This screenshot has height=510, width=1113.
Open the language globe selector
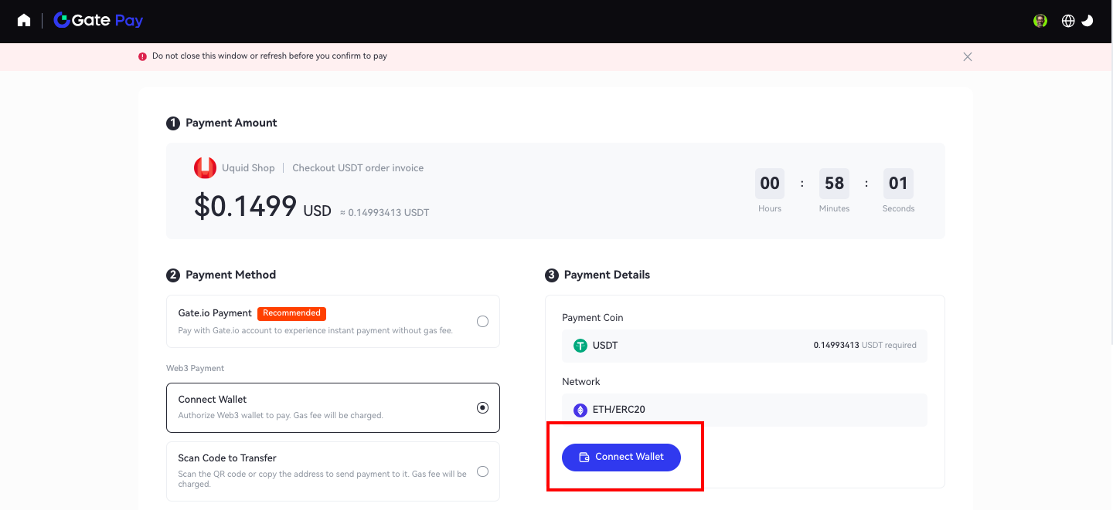click(1068, 21)
